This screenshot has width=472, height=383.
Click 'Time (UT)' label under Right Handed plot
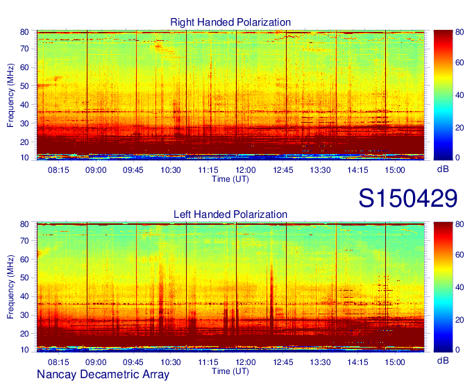(230, 179)
